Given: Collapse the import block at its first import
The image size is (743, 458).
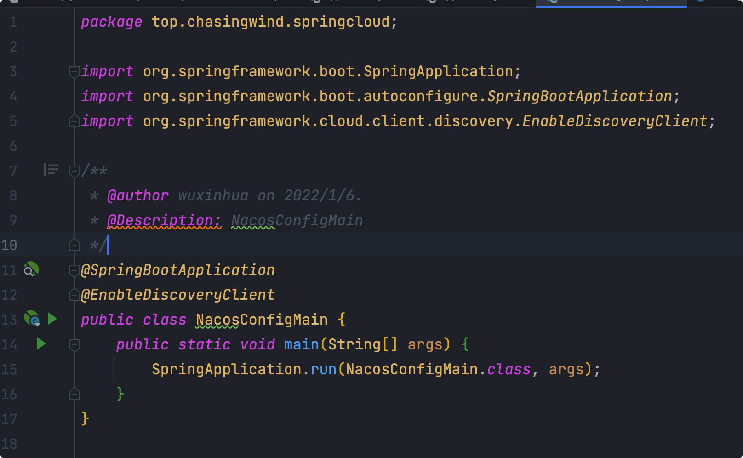Looking at the screenshot, I should [x=74, y=72].
